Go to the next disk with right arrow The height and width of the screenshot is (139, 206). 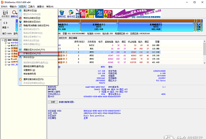coord(7,23)
